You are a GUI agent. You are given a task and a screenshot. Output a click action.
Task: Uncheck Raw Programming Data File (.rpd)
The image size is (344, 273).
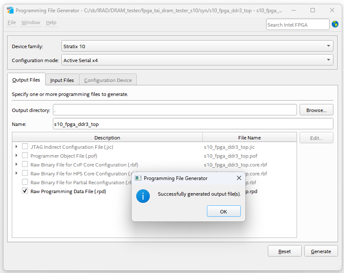click(x=25, y=191)
